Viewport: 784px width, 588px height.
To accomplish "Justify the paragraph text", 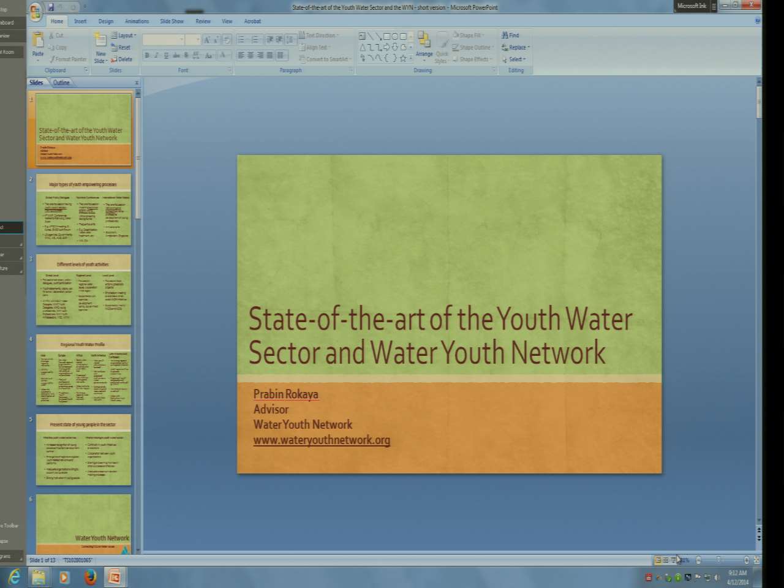I will pos(270,55).
